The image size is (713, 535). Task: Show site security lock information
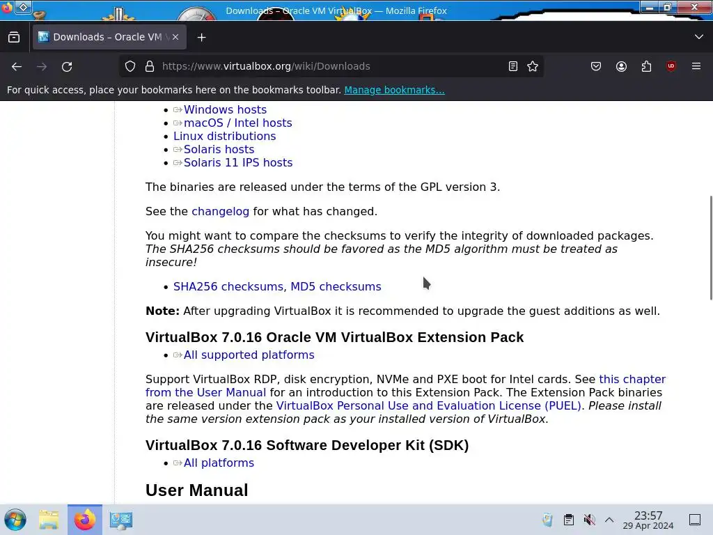[x=150, y=66]
